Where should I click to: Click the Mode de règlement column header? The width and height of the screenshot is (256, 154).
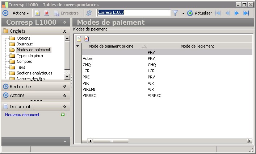[197, 46]
